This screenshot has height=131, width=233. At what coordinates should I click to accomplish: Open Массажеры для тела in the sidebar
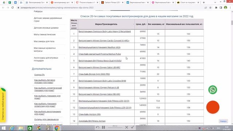pyautogui.click(x=44, y=41)
